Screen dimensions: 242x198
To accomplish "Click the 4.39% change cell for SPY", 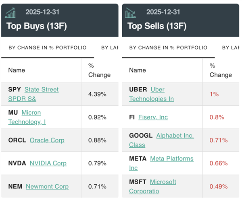I will [x=97, y=94].
